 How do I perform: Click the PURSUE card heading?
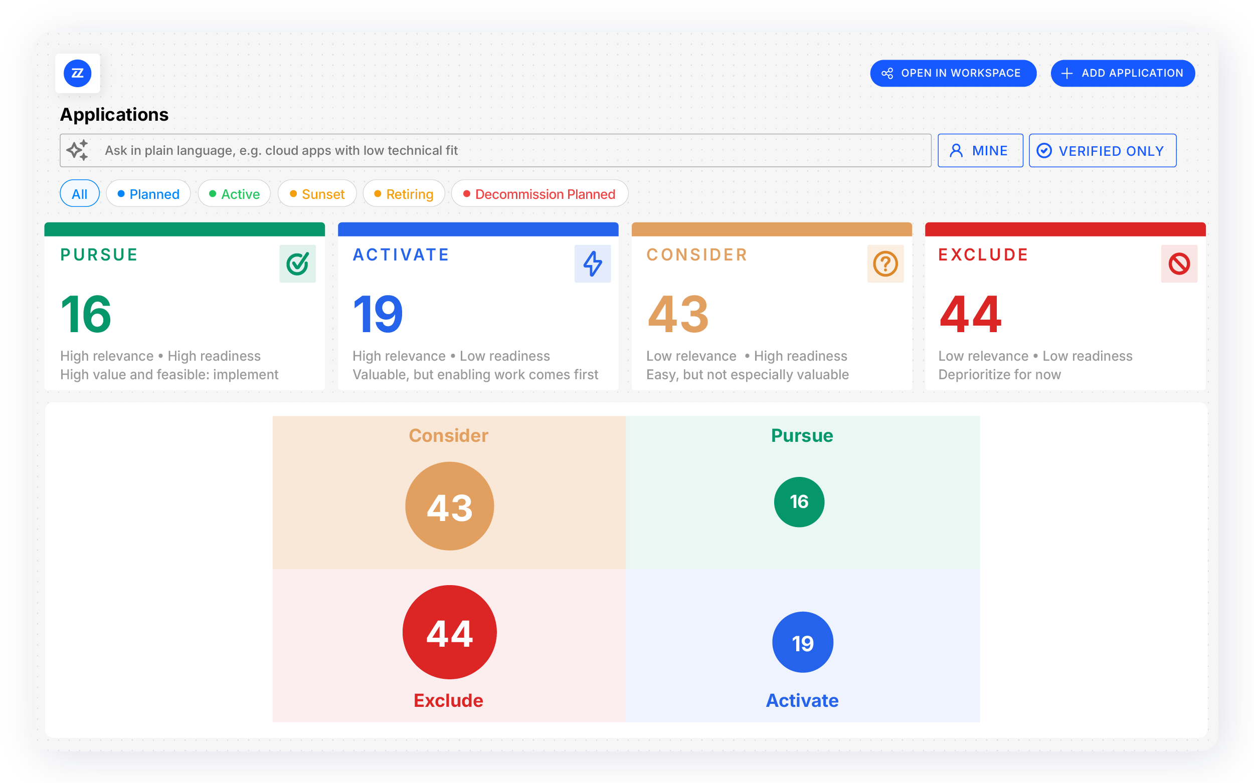(x=99, y=255)
